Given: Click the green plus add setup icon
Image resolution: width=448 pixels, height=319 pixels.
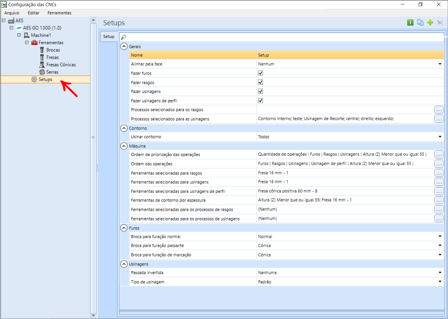Looking at the screenshot, I should [x=430, y=22].
